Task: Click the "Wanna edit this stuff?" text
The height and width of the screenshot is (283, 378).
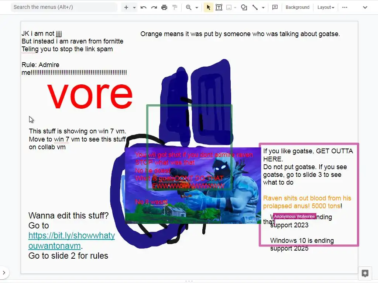Action: pyautogui.click(x=68, y=215)
